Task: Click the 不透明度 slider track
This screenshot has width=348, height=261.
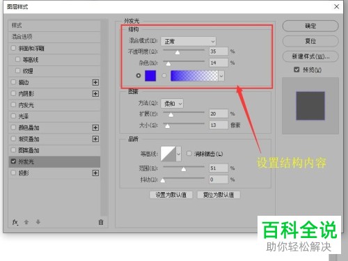Action: [184, 49]
